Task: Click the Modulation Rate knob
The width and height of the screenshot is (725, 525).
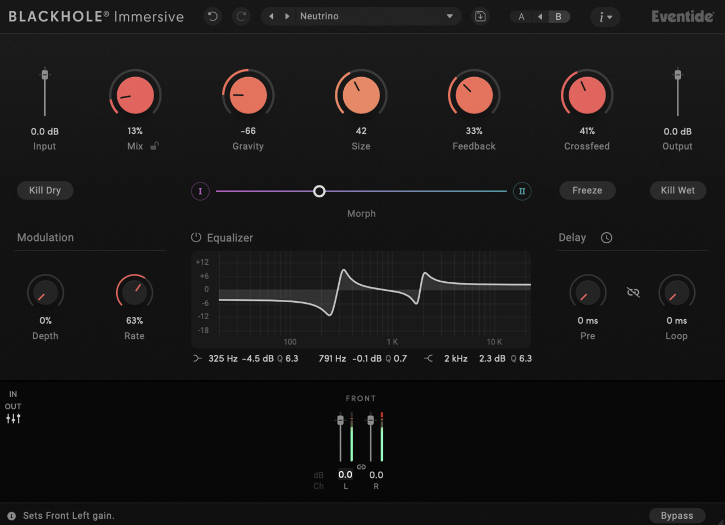Action: tap(134, 293)
